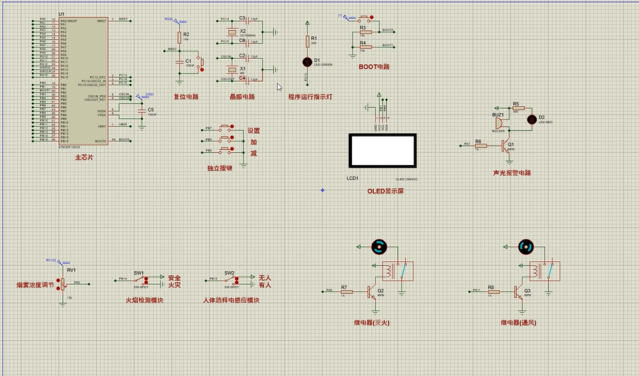Select the motor above the 通风 relay
This screenshot has width=639, height=376.
pyautogui.click(x=526, y=247)
